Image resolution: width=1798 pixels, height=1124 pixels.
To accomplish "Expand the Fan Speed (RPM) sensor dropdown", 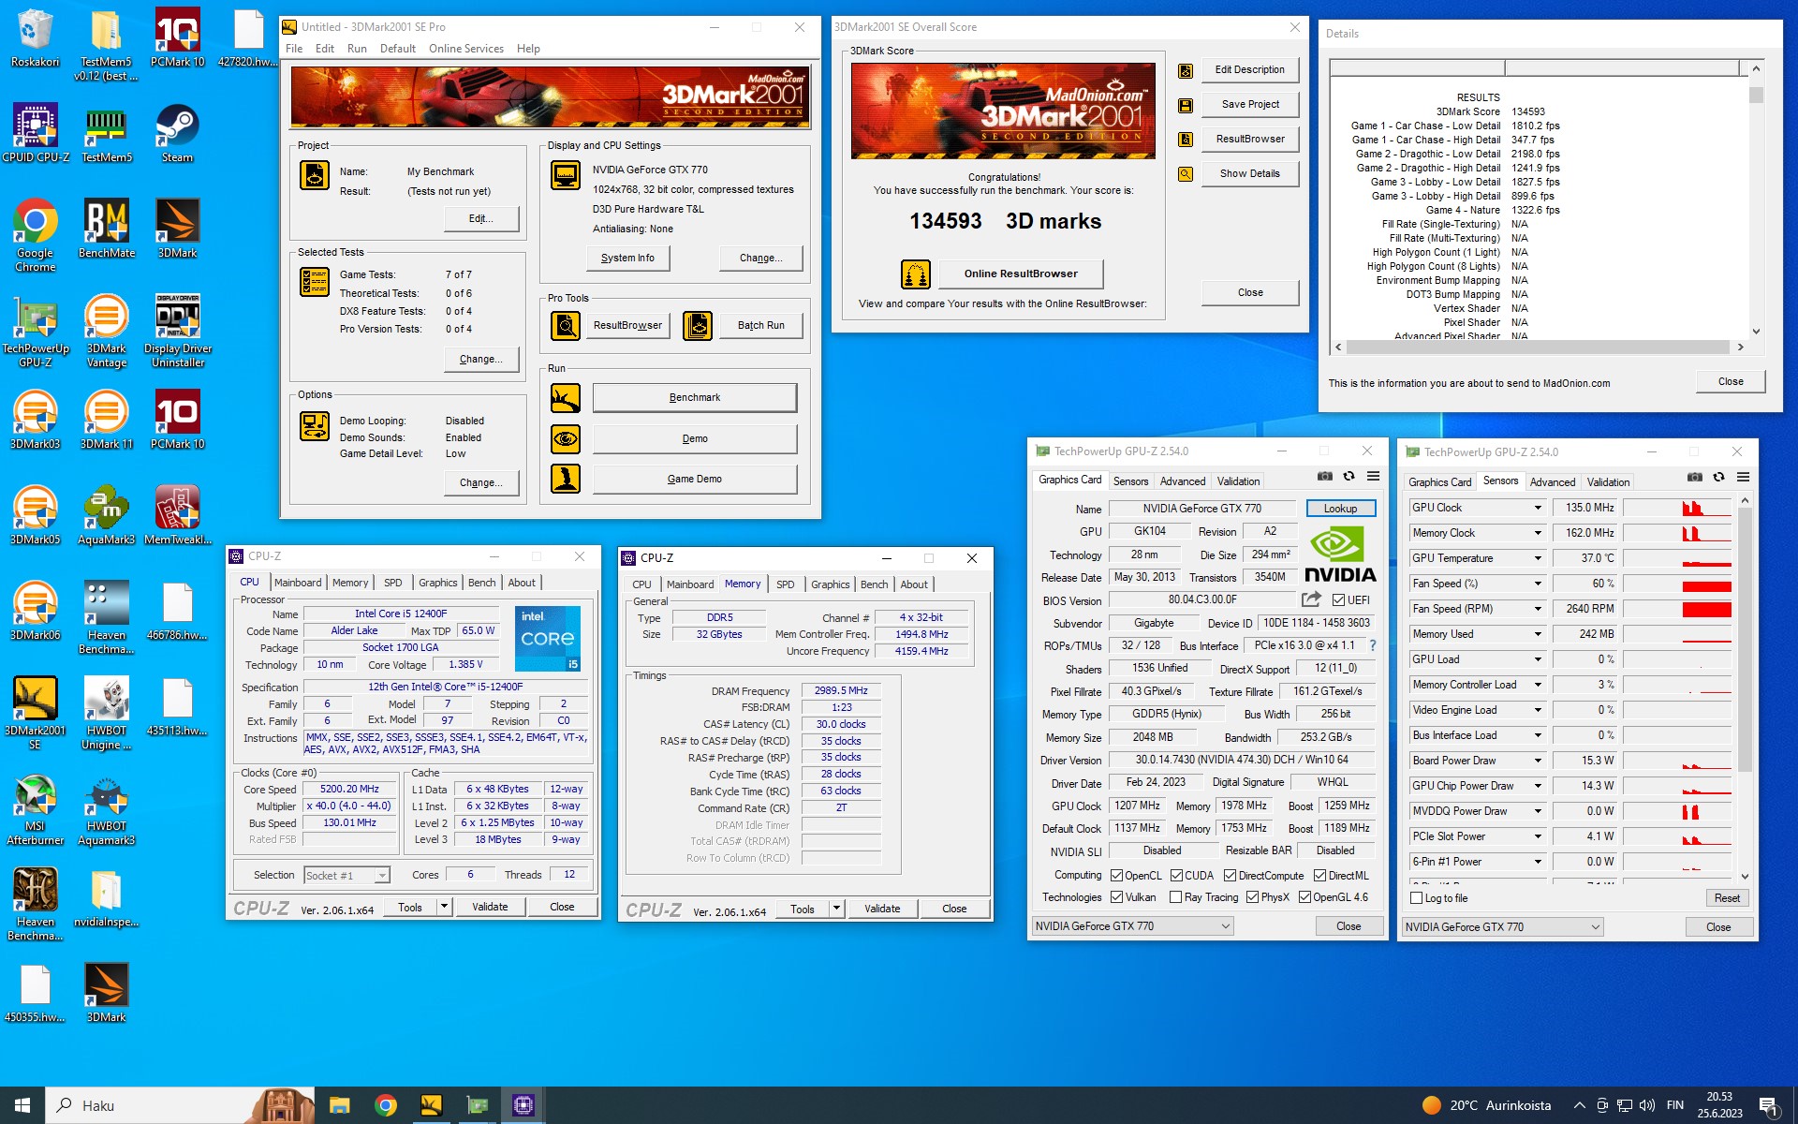I will (1538, 609).
